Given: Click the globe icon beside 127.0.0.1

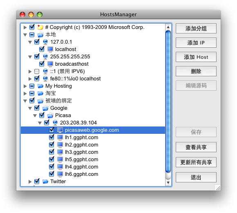Looking at the screenshot, I should [45, 42].
